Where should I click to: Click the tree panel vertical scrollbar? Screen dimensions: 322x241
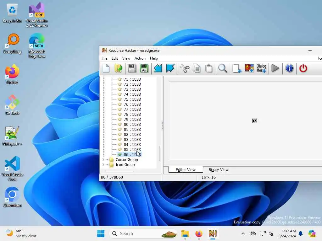click(x=159, y=153)
